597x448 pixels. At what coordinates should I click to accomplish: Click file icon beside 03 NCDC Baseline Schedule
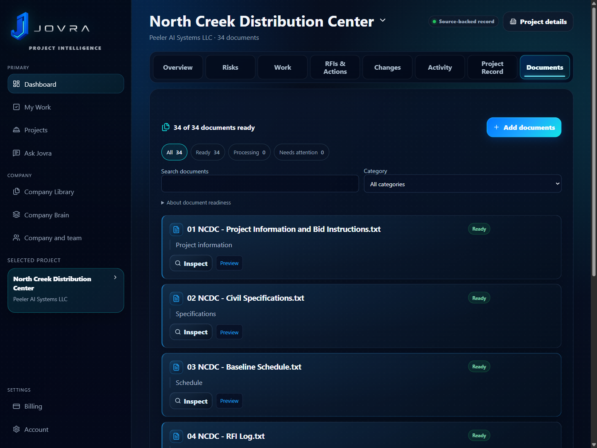(176, 367)
